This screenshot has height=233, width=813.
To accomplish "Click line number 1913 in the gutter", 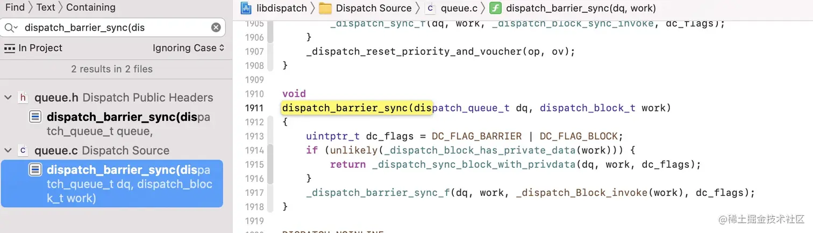I will [254, 136].
